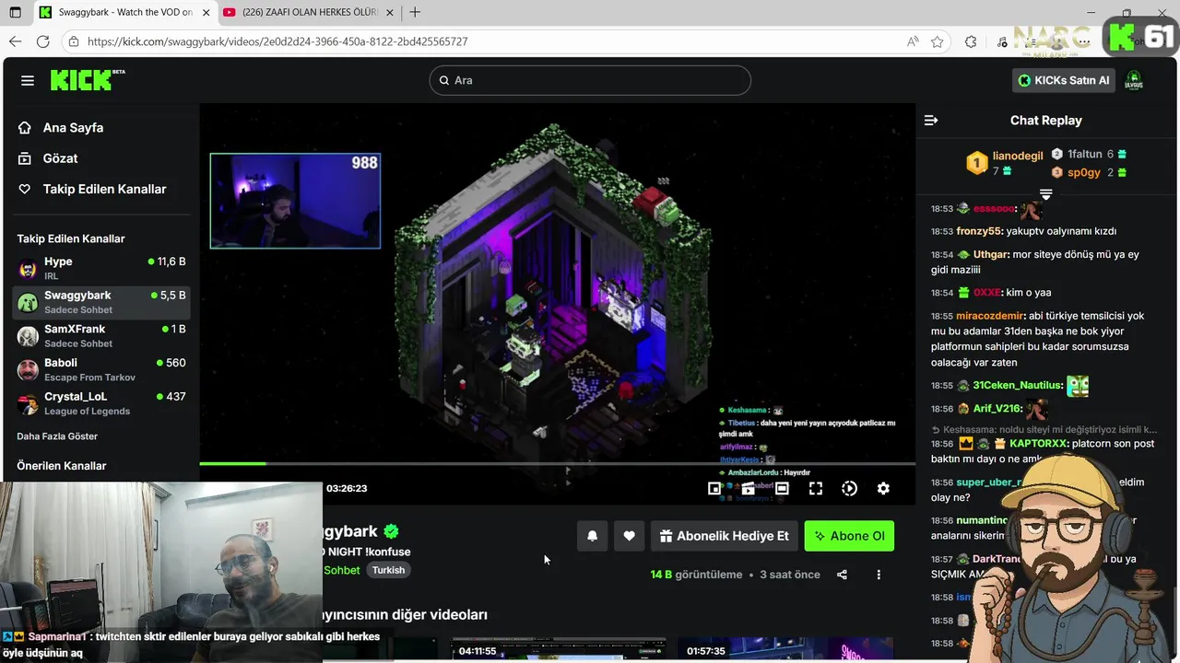The image size is (1180, 663).
Task: Open the Kick hamburger sidebar menu
Action: (28, 80)
